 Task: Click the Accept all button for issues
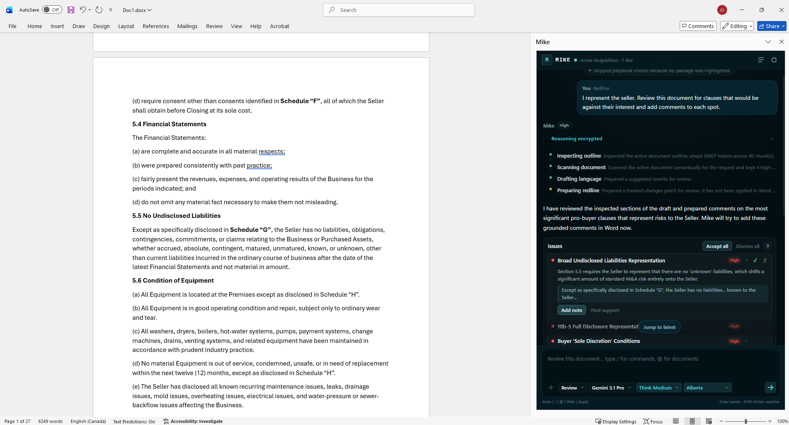(717, 246)
